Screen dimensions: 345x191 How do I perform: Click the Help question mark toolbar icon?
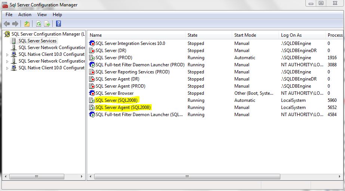tap(59, 23)
